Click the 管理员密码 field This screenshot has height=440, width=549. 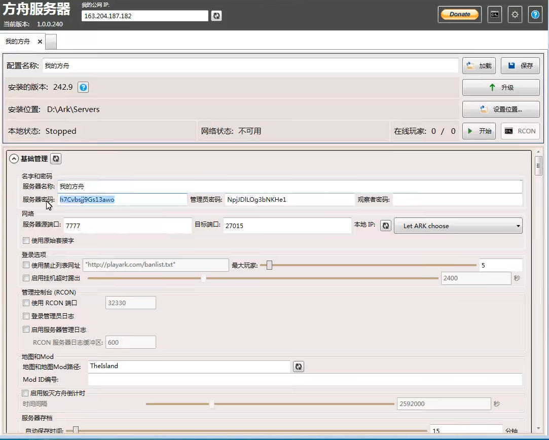coord(289,200)
